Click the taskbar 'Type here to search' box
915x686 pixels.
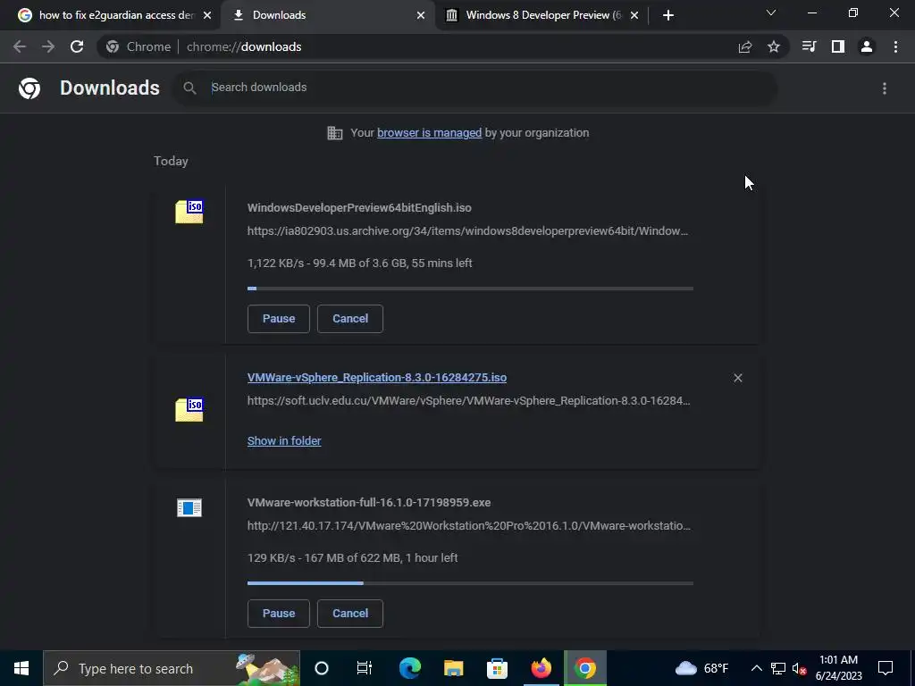172,668
